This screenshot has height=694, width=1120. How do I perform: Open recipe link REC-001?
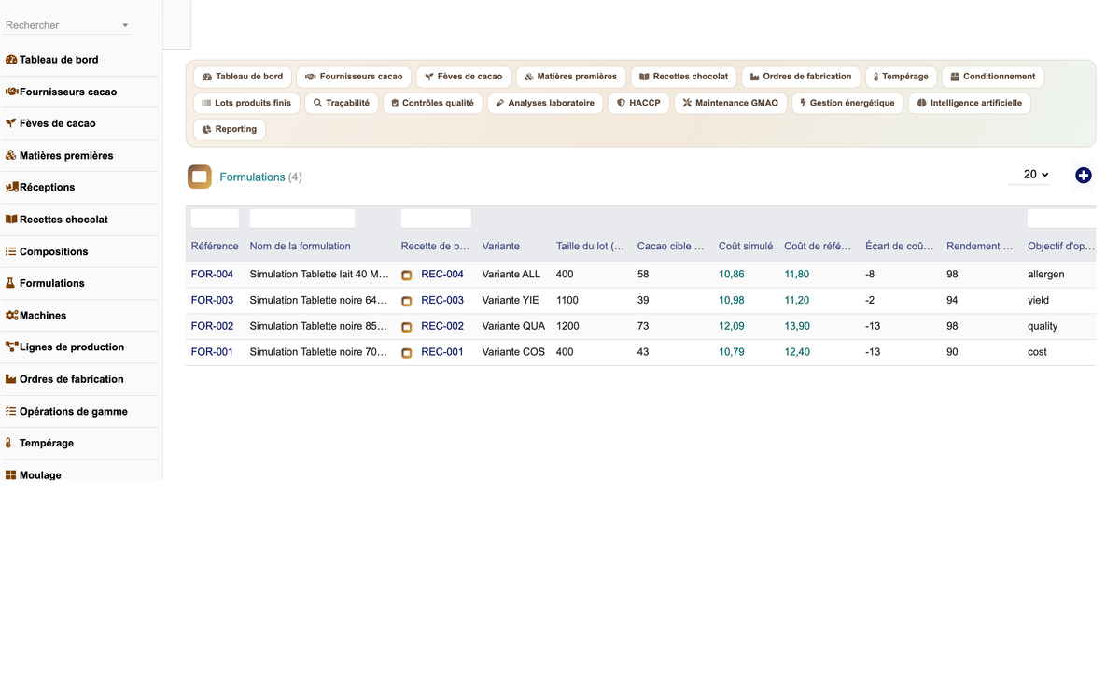tap(442, 353)
